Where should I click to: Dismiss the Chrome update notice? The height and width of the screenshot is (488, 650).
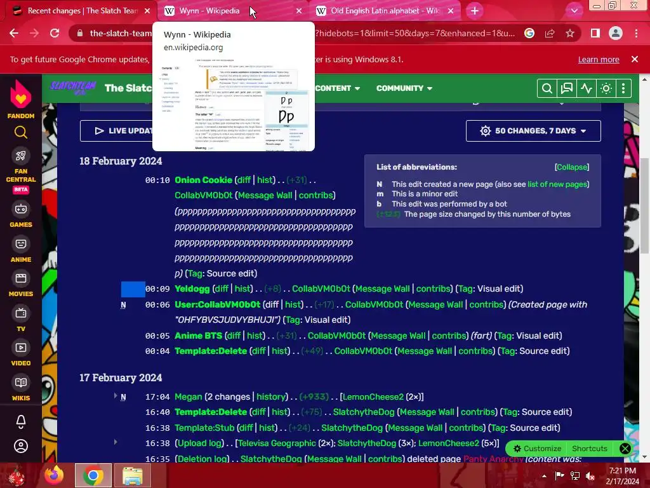point(635,59)
